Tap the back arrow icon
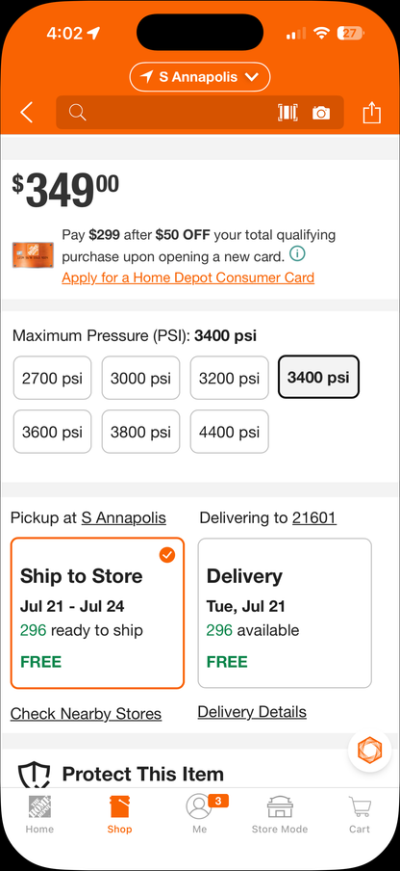Screen dimensions: 400x871 (x=27, y=113)
